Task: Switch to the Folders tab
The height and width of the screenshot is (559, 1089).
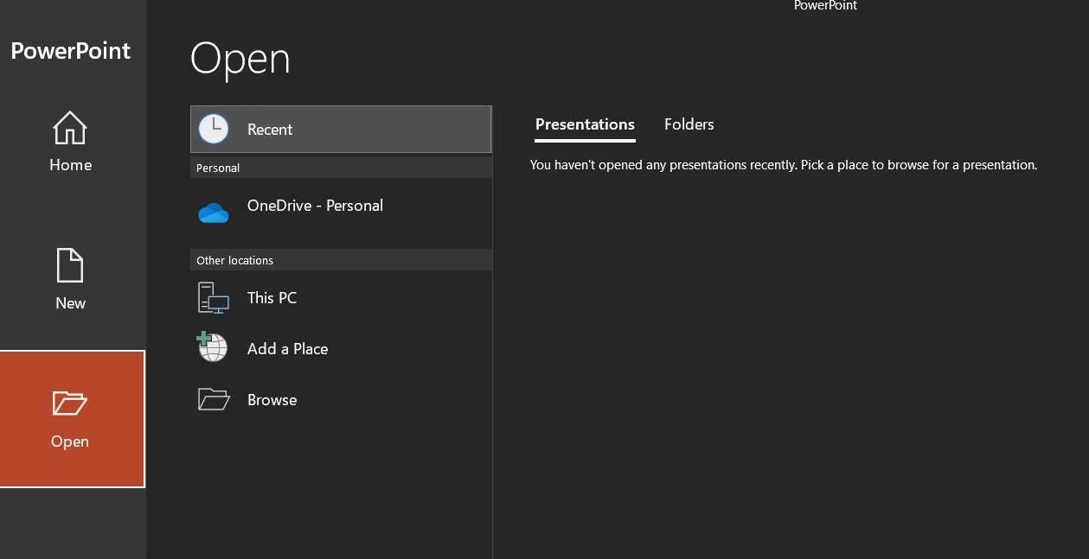Action: coord(689,124)
